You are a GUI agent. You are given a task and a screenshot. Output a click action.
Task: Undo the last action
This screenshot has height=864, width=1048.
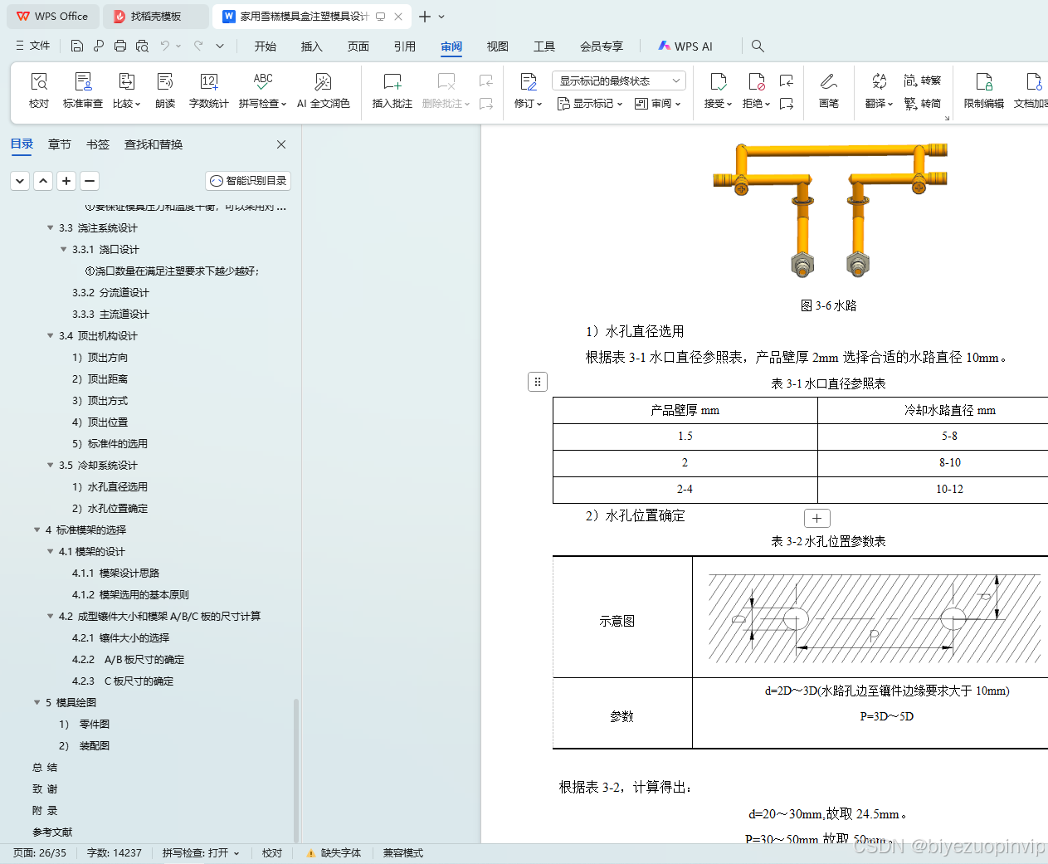tap(165, 46)
